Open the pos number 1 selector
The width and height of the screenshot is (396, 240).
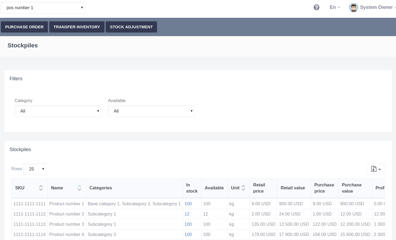pyautogui.click(x=43, y=8)
